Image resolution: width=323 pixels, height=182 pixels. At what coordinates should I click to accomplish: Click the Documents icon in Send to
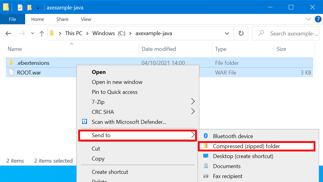click(x=206, y=166)
